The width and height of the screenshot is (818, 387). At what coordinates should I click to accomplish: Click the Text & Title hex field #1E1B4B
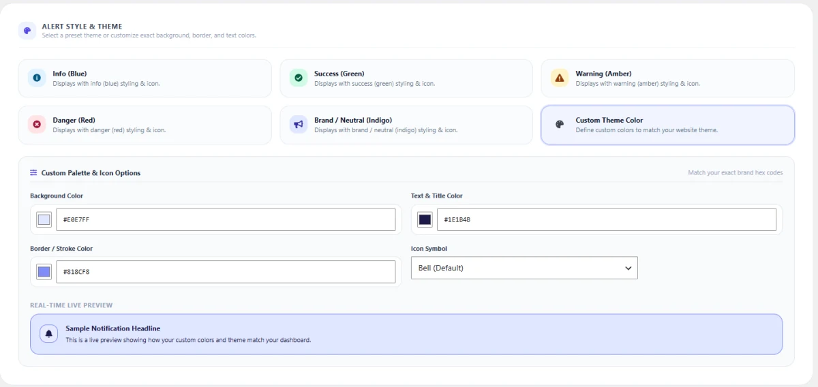607,219
